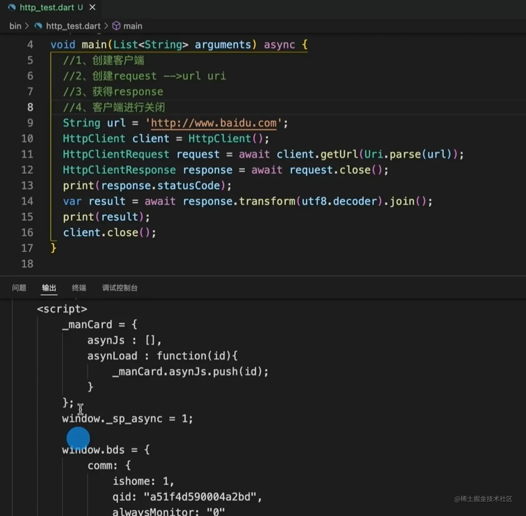The width and height of the screenshot is (526, 516).
Task: Click 'asynJs : [],' in the output
Action: pos(124,341)
